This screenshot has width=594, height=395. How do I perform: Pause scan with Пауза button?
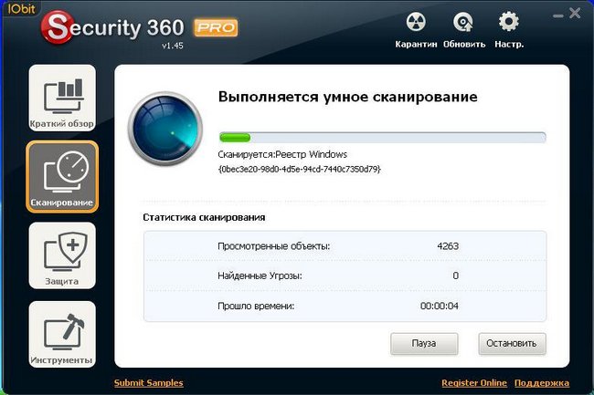click(x=424, y=344)
